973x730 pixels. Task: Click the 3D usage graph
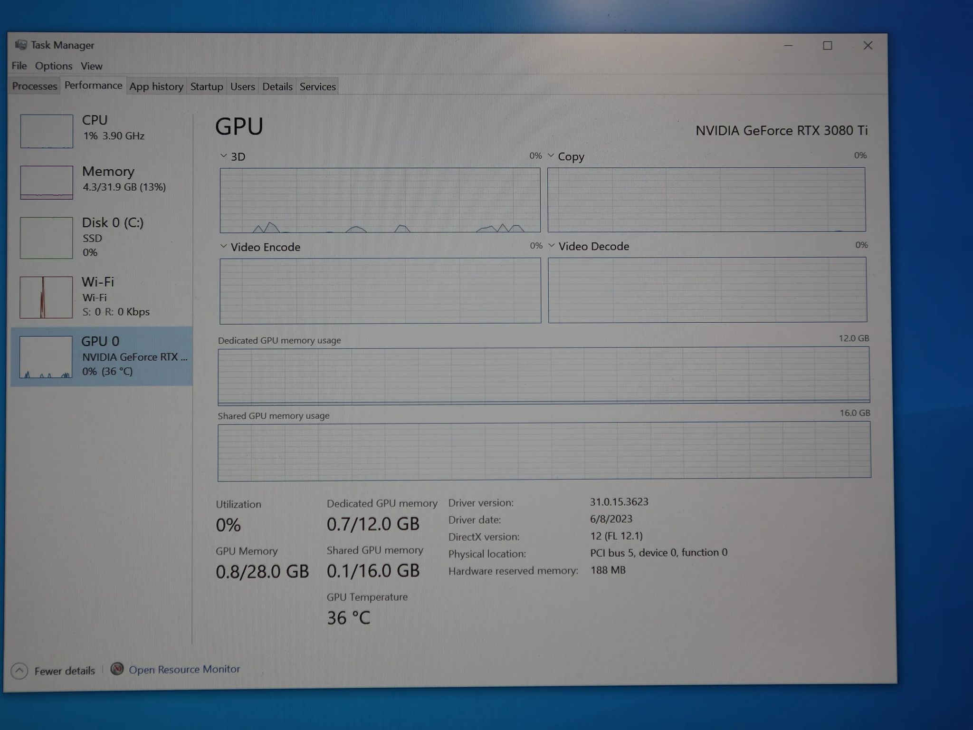pyautogui.click(x=380, y=200)
